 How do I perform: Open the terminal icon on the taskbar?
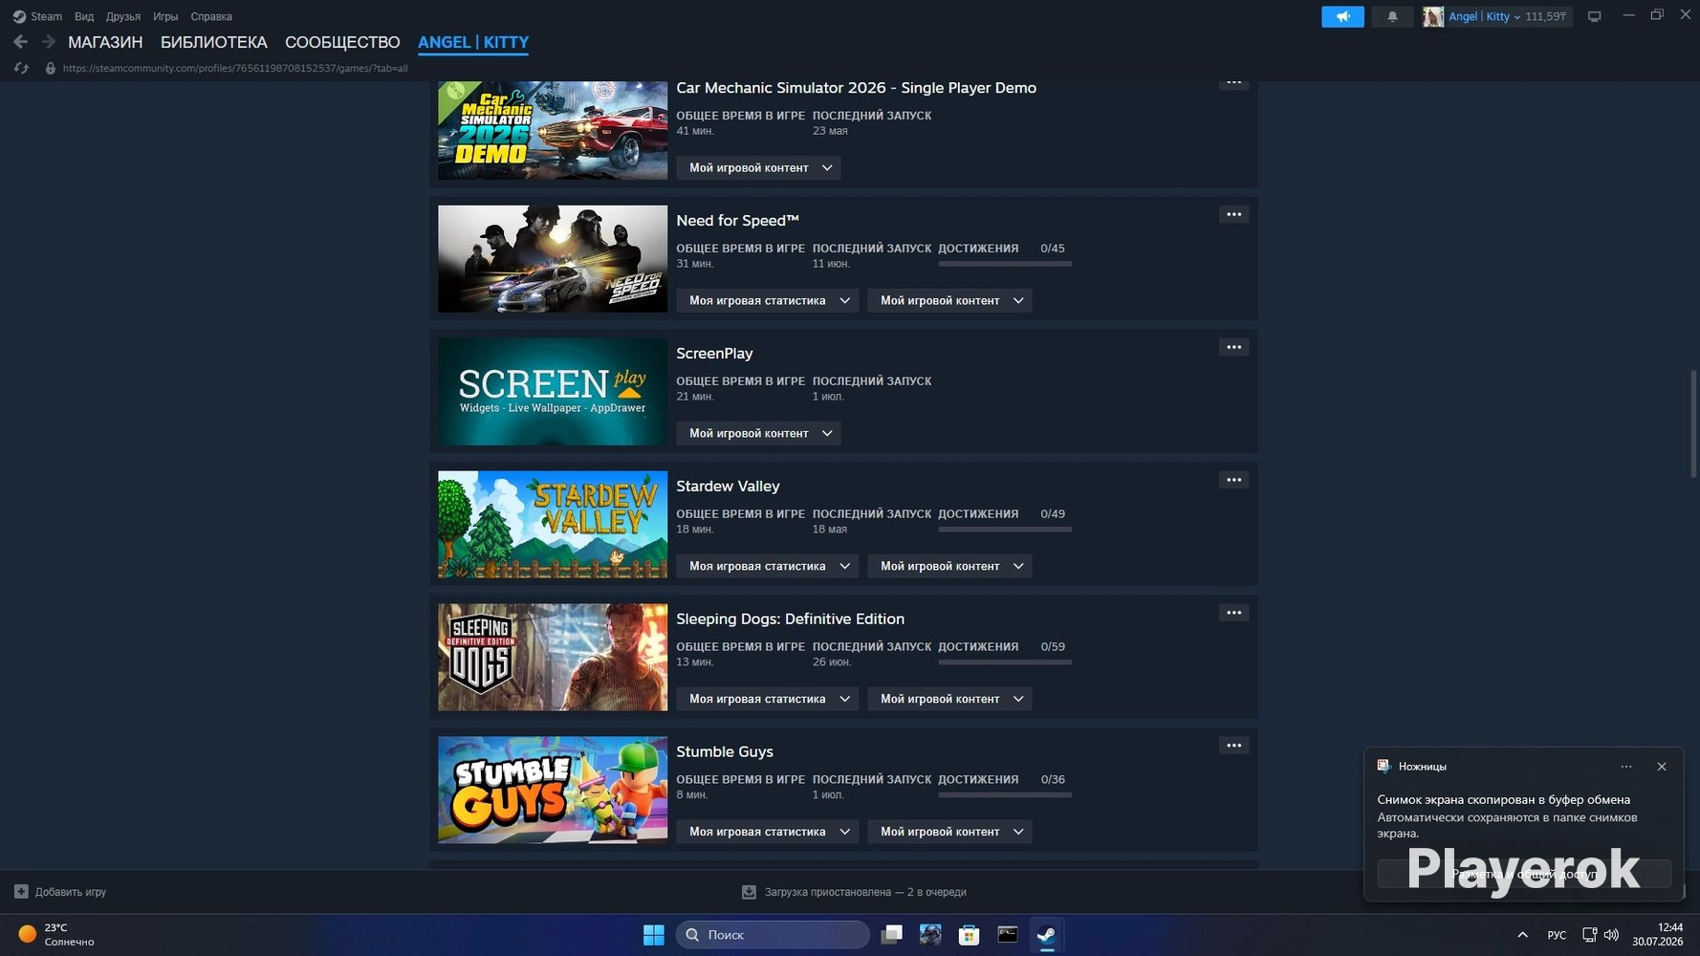tap(1008, 935)
